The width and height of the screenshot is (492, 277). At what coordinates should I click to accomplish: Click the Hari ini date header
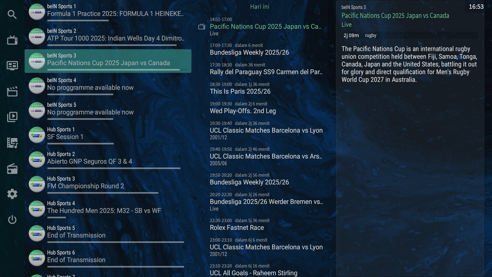[x=260, y=7]
